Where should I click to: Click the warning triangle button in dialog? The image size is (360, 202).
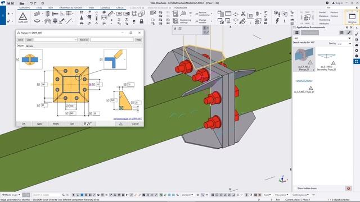click(x=121, y=123)
